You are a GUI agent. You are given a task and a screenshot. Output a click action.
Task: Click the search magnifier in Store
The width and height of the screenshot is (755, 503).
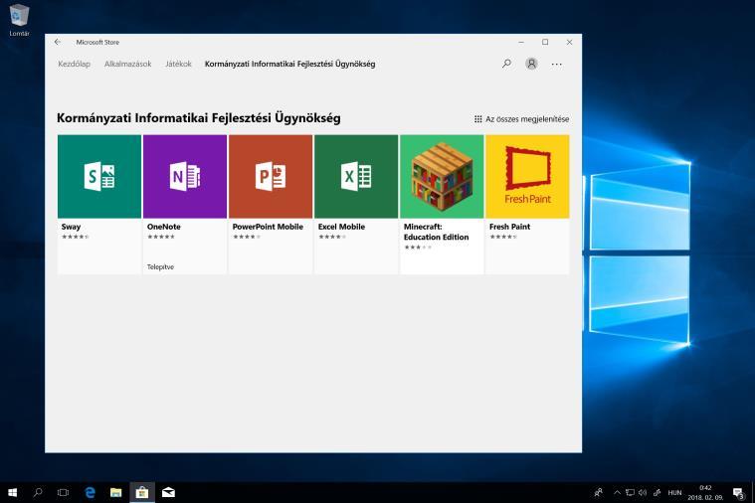[506, 64]
